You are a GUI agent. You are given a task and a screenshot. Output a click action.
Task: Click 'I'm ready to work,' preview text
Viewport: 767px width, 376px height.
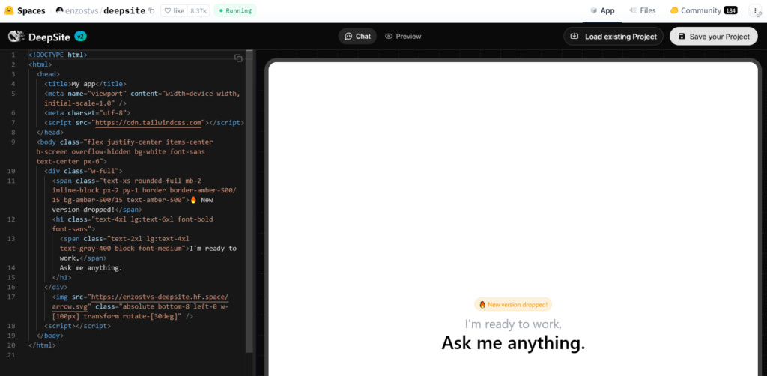[513, 324]
